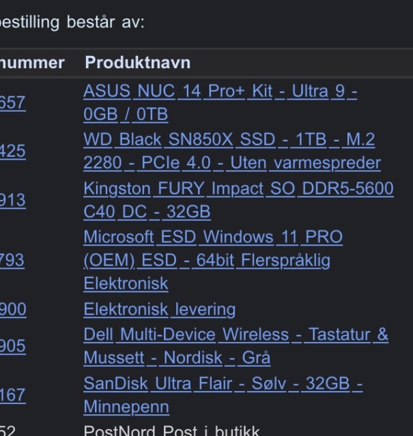
Task: Click the Produktnavn column header
Action: 137,62
